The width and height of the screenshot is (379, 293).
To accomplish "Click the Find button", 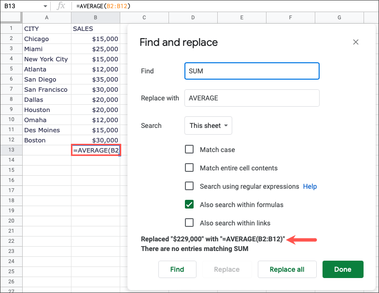I will [177, 269].
